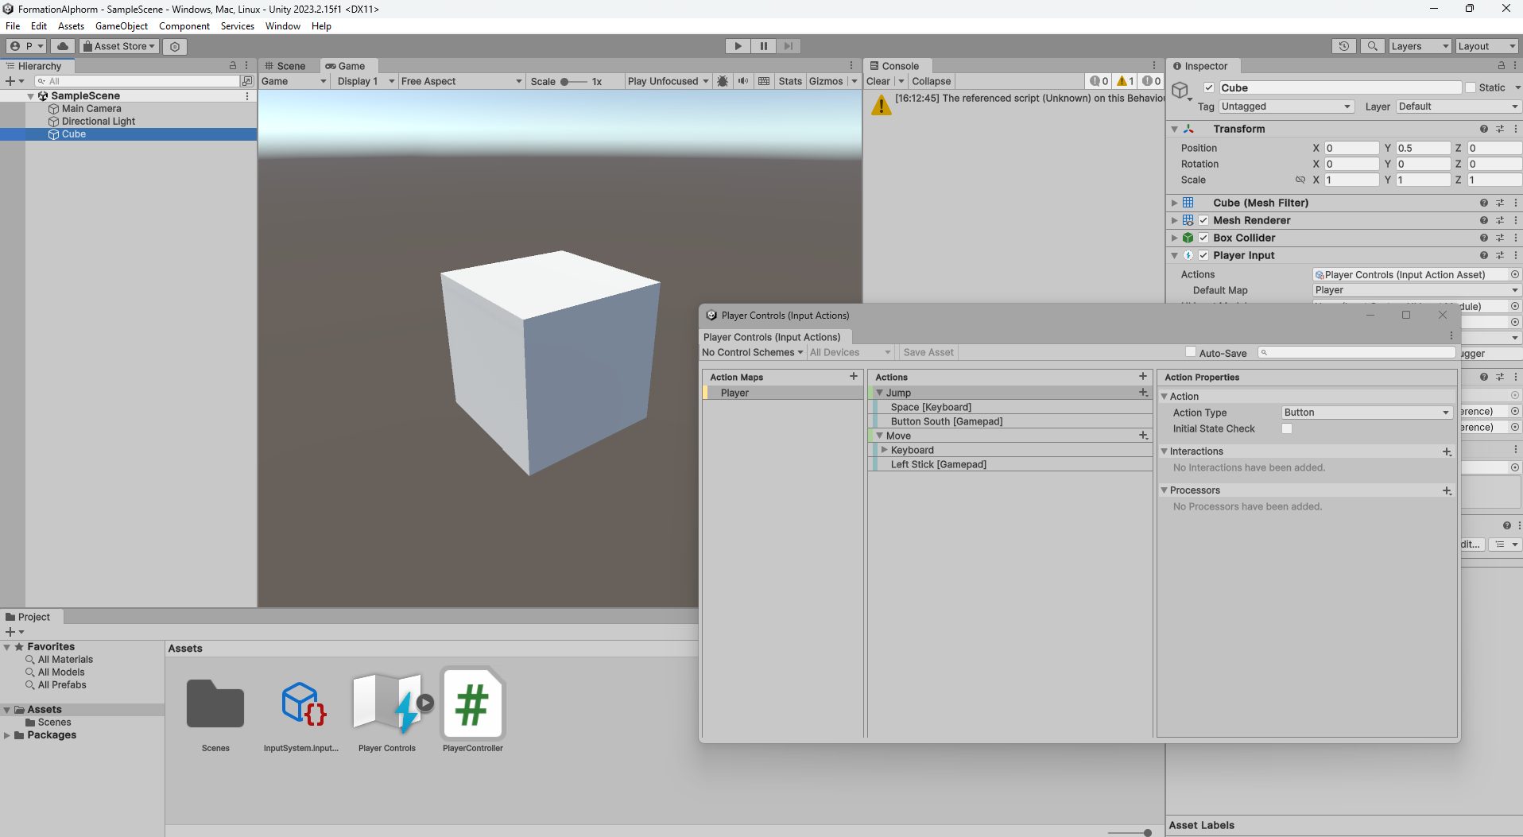Click the Pause button in the toolbar
Viewport: 1523px width, 837px height.
tap(762, 45)
